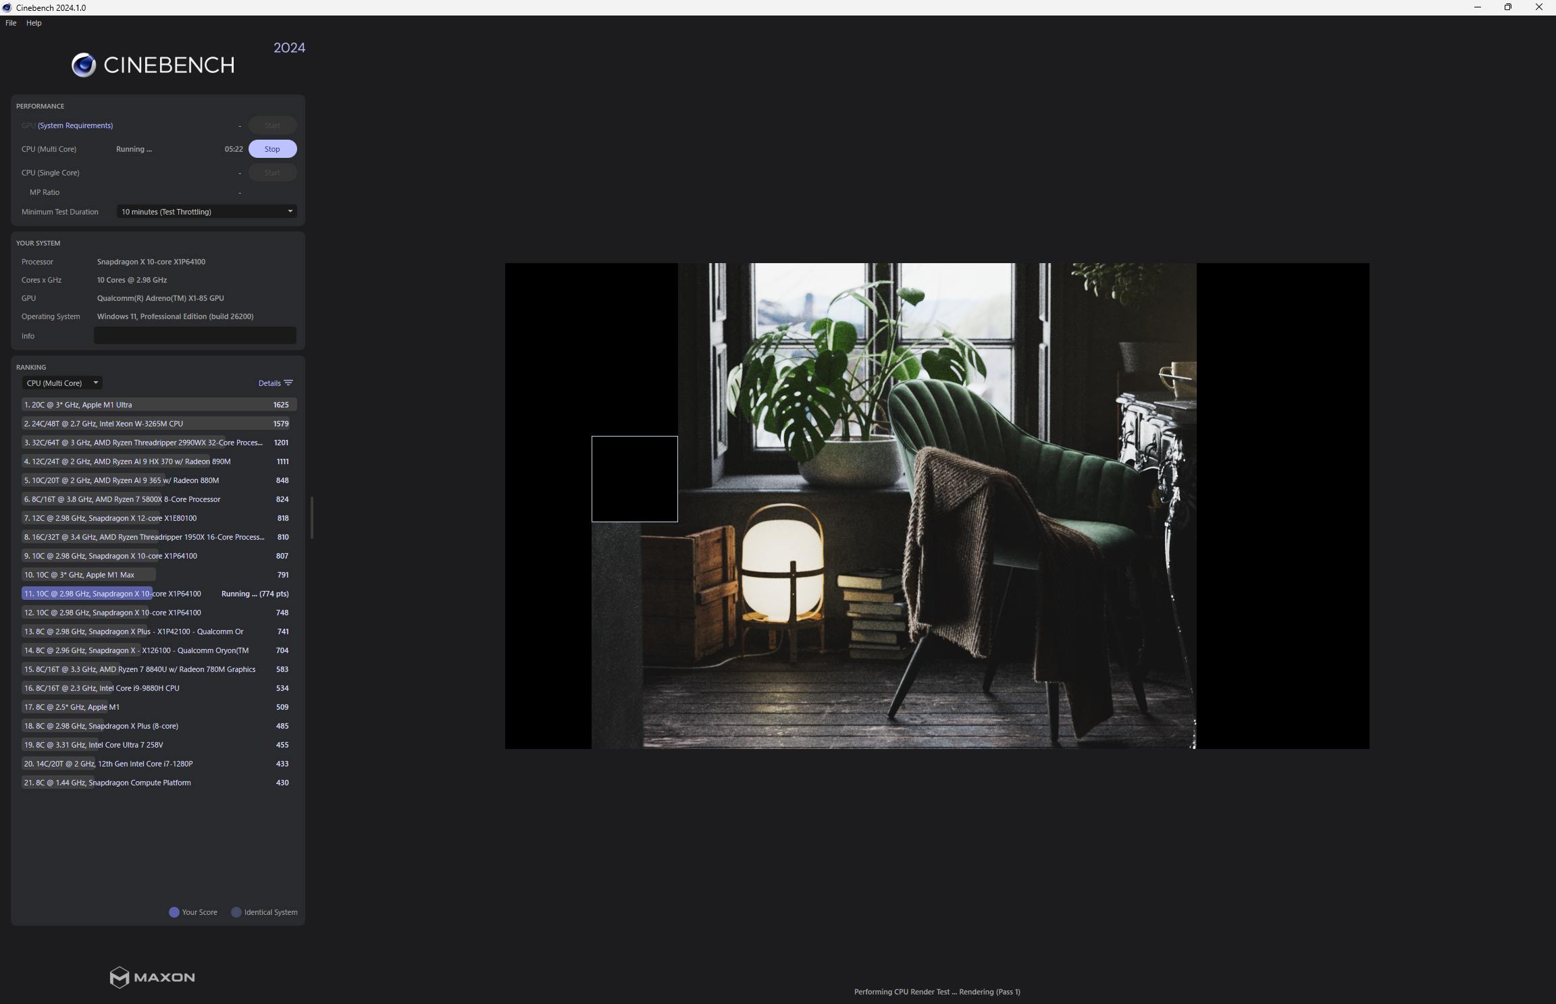Open the CPU (Multi Core) ranking dropdown
This screenshot has height=1004, width=1556.
point(62,383)
